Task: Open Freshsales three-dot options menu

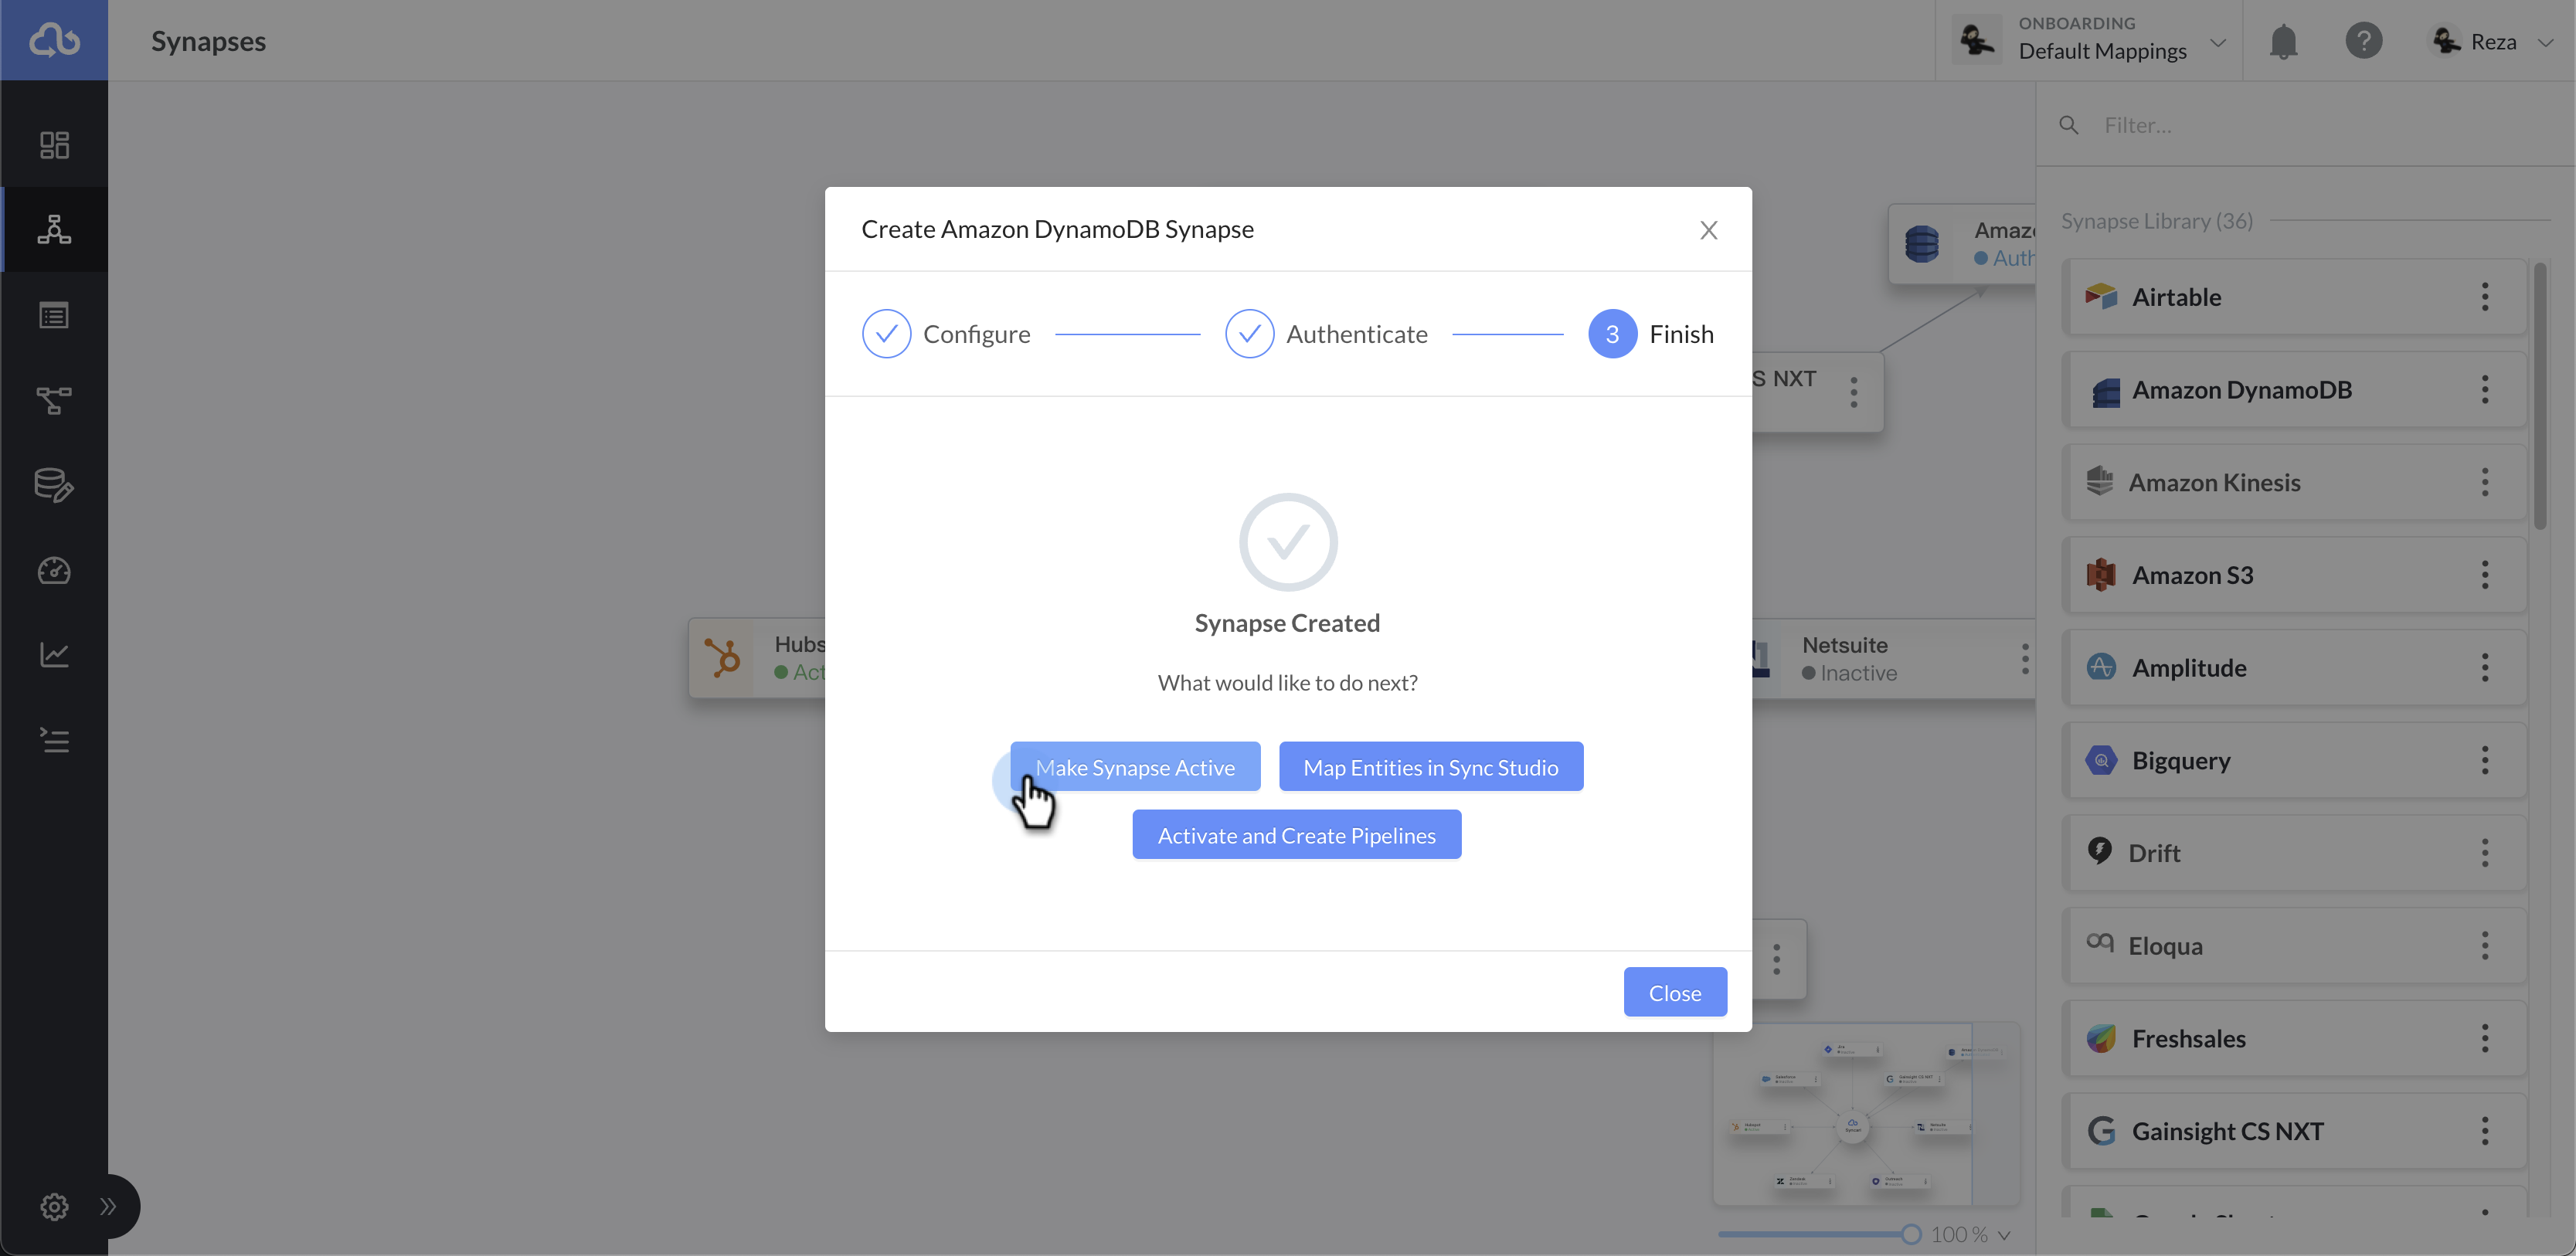Action: (x=2485, y=1038)
